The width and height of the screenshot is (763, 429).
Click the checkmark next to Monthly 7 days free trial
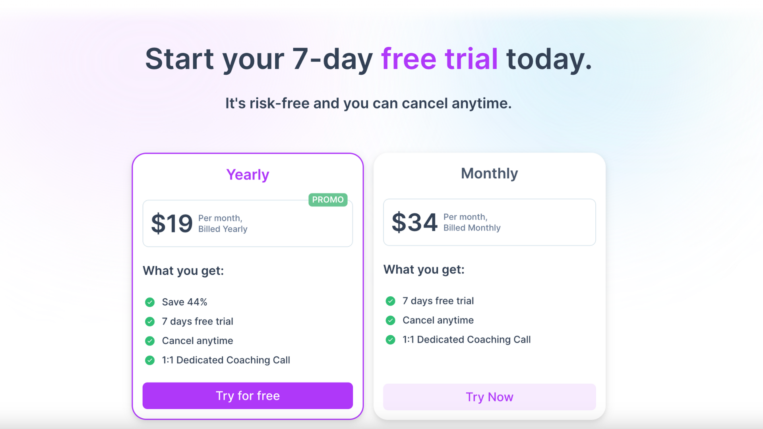[x=390, y=301]
